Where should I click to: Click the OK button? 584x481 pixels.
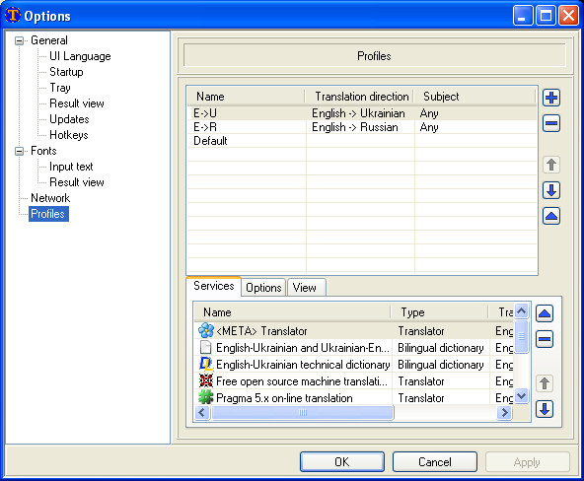tap(342, 461)
